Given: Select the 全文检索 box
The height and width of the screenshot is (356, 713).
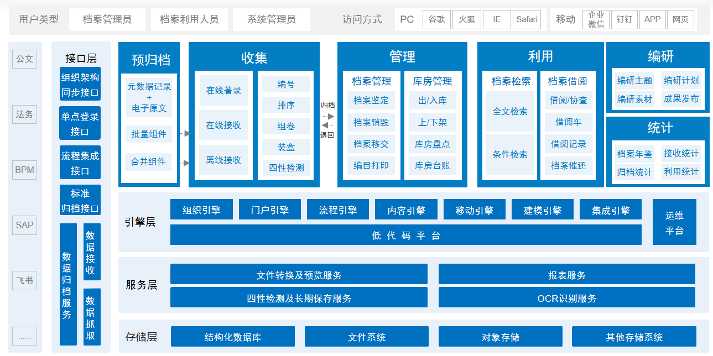Looking at the screenshot, I should tap(510, 111).
